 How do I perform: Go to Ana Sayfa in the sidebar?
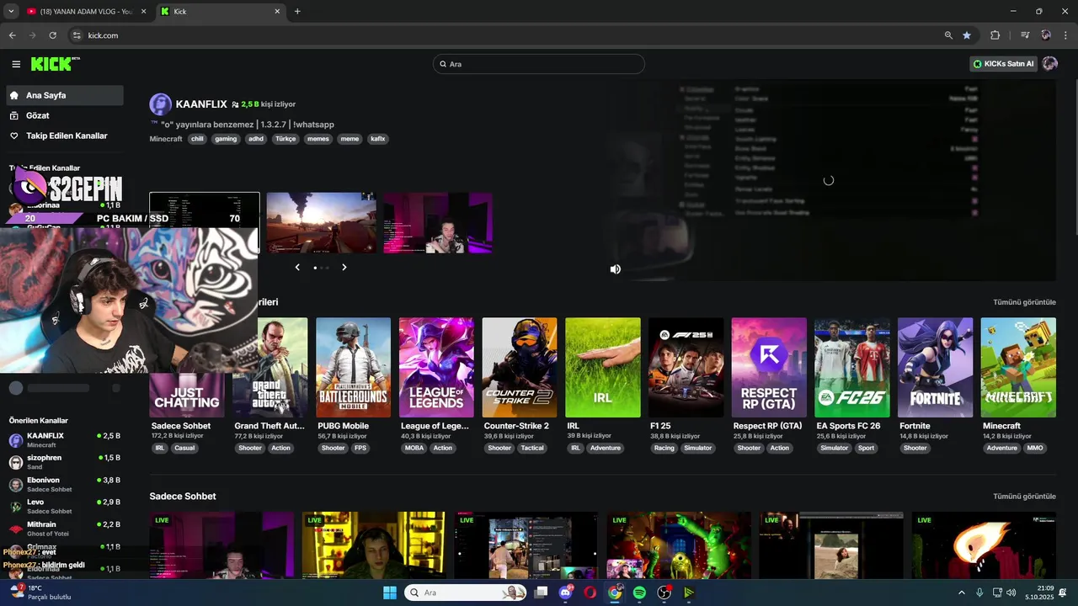(65, 95)
